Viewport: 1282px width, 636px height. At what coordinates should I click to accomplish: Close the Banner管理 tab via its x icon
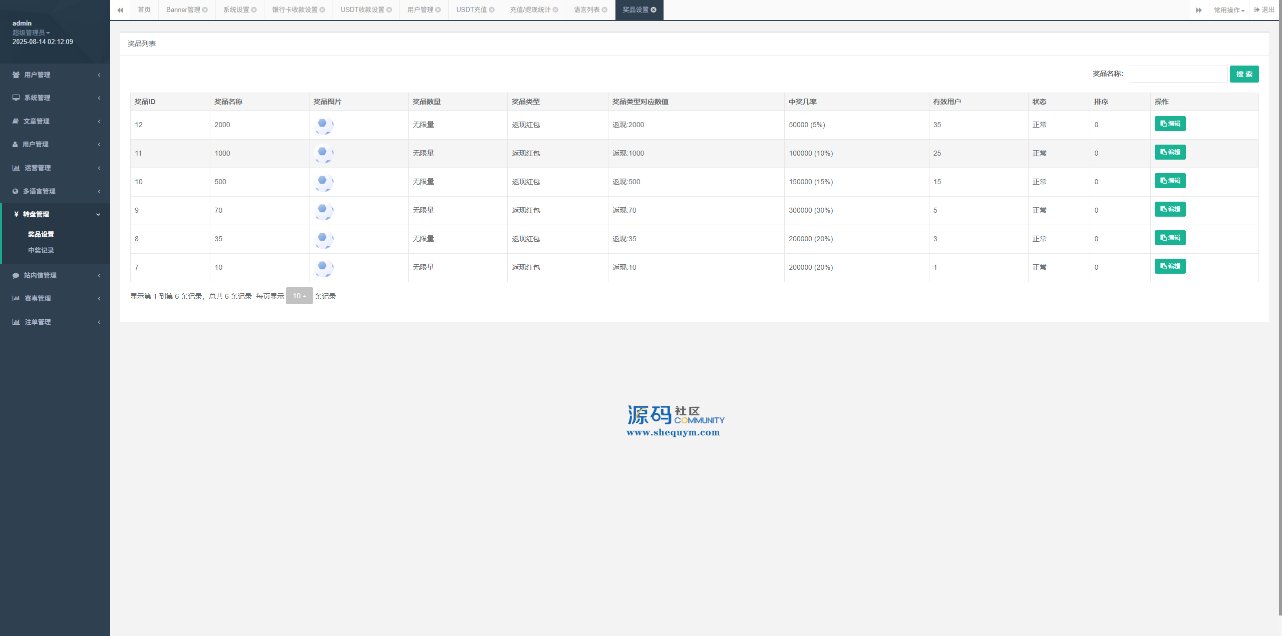205,10
